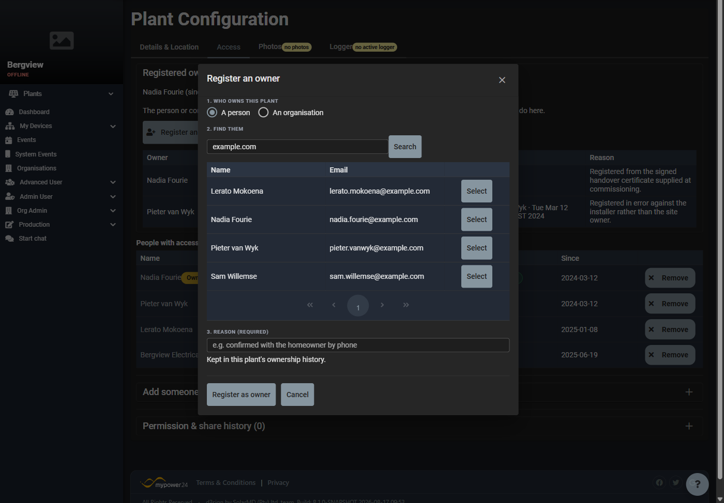724x503 pixels.
Task: Click the find them search field
Action: point(297,147)
